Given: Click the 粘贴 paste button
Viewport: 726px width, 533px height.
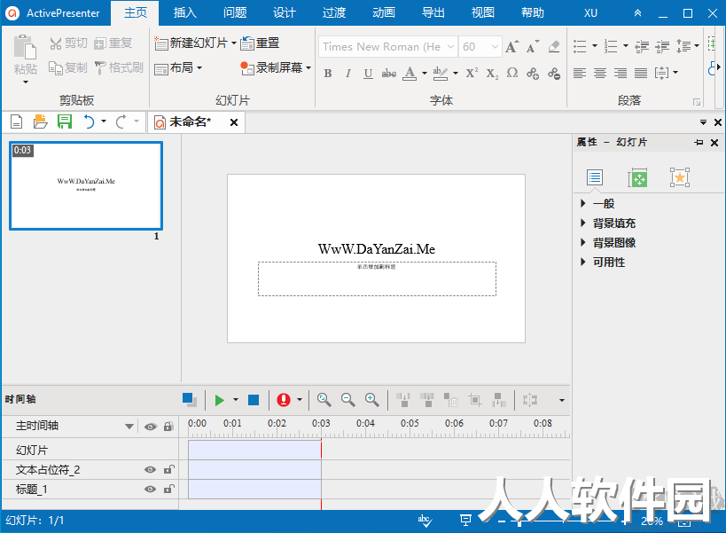Looking at the screenshot, I should [25, 56].
